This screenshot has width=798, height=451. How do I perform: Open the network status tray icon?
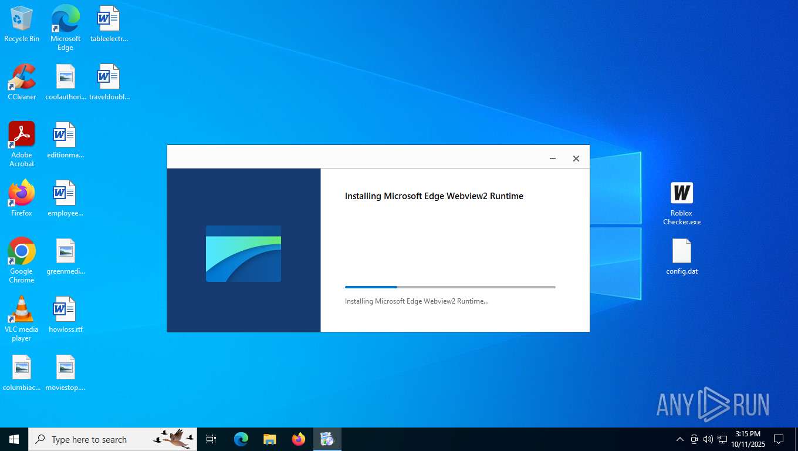pos(722,439)
